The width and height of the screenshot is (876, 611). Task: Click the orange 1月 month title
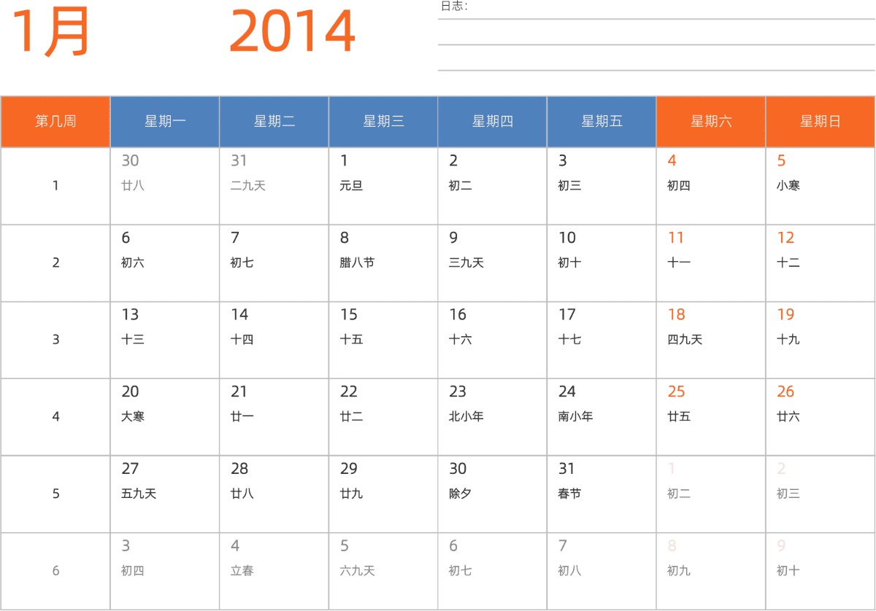(x=50, y=32)
